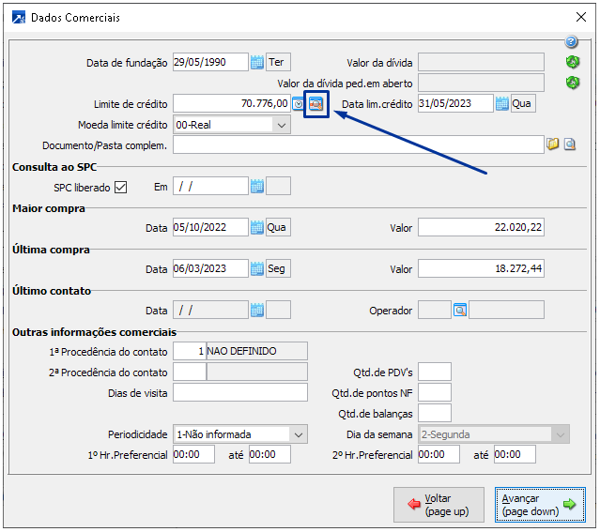Open the Periodicidade dropdown
This screenshot has width=600, height=532.
[x=298, y=434]
